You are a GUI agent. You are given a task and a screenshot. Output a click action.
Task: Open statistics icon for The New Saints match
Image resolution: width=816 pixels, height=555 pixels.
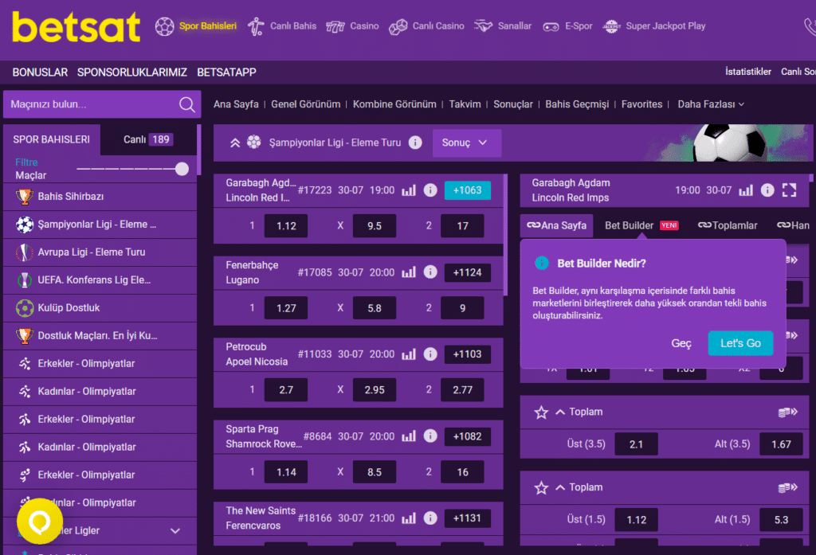pos(409,518)
